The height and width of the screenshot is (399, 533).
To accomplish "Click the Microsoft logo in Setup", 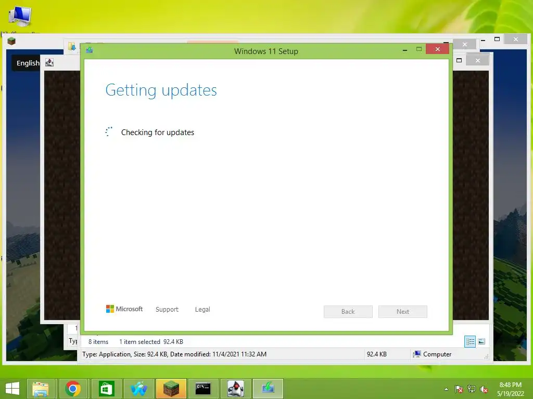I will [x=124, y=309].
